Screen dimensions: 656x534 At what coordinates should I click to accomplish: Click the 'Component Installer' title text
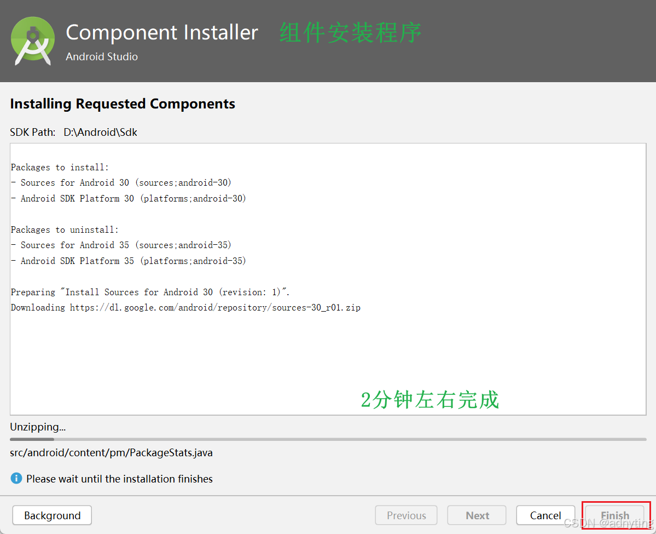(x=162, y=33)
